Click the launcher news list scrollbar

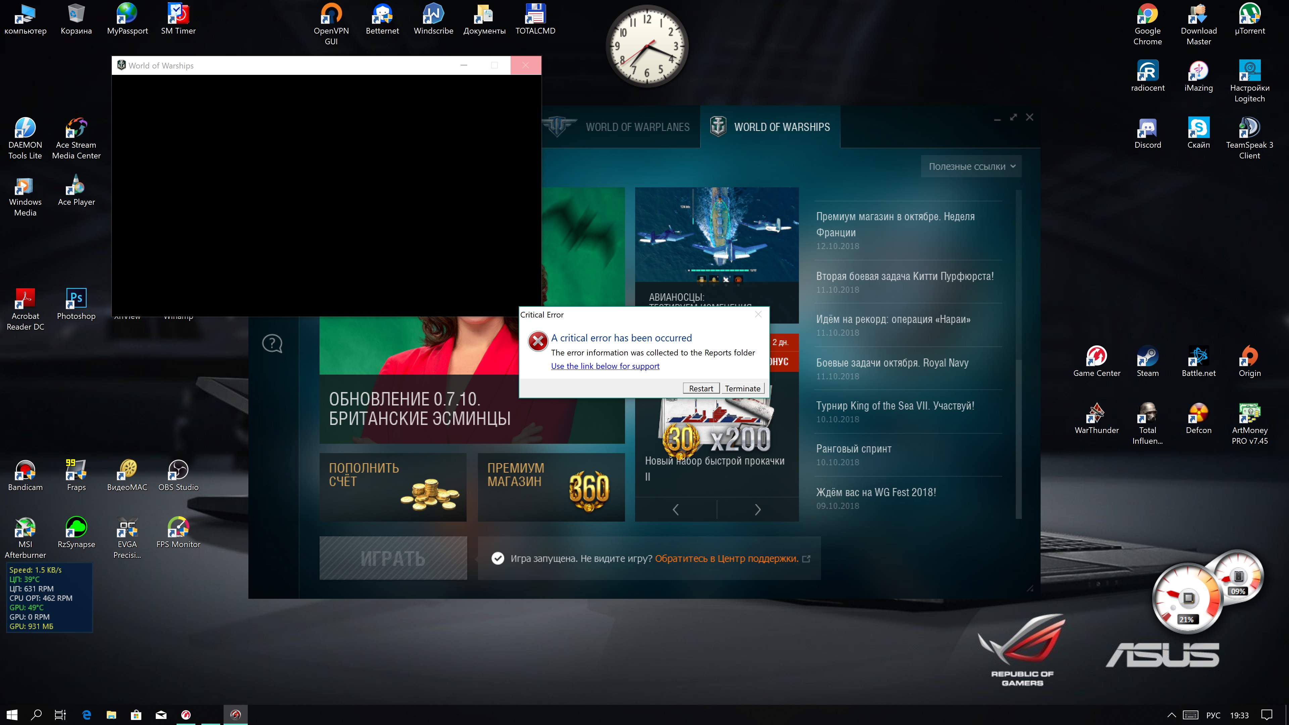1018,354
